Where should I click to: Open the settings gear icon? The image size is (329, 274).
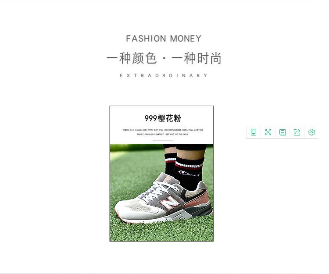[311, 132]
